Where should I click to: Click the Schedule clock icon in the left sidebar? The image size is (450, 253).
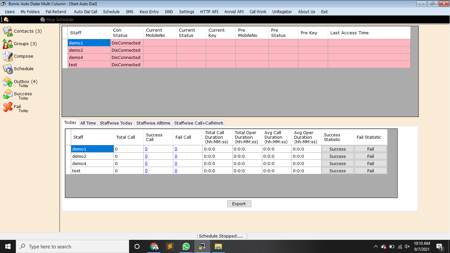coord(8,69)
